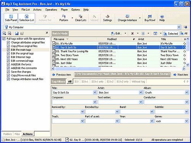
Task: Uncheck Copy/Move original files
Action: point(8,46)
